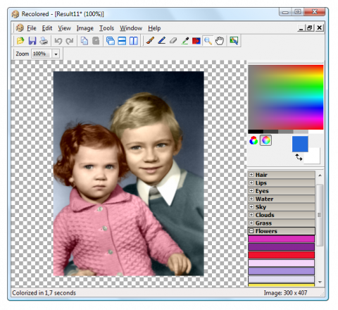The height and width of the screenshot is (310, 338).
Task: Open the Image menu
Action: click(x=85, y=28)
